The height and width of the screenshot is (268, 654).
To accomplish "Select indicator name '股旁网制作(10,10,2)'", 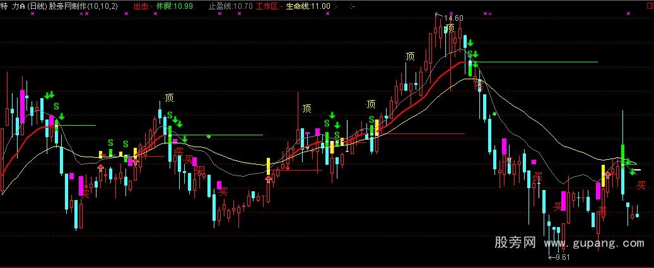I will (83, 6).
